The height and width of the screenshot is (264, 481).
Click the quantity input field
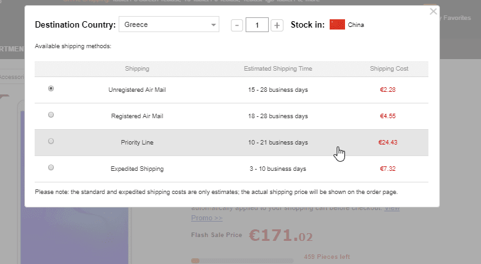pyautogui.click(x=257, y=25)
